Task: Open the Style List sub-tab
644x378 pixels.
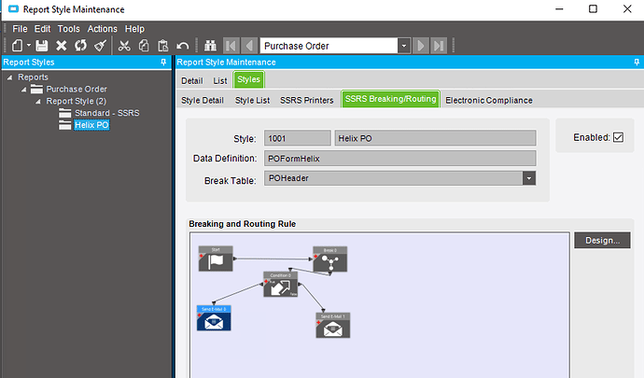Action: 252,100
